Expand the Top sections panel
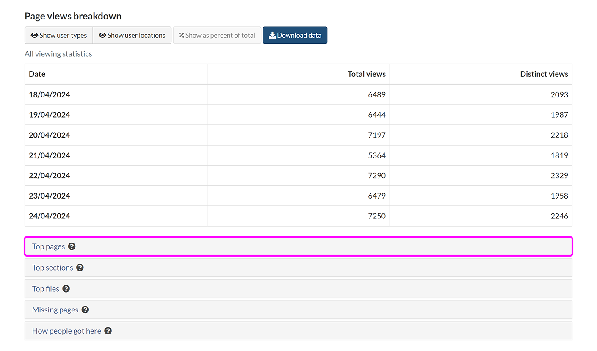597x351 pixels. (x=53, y=268)
